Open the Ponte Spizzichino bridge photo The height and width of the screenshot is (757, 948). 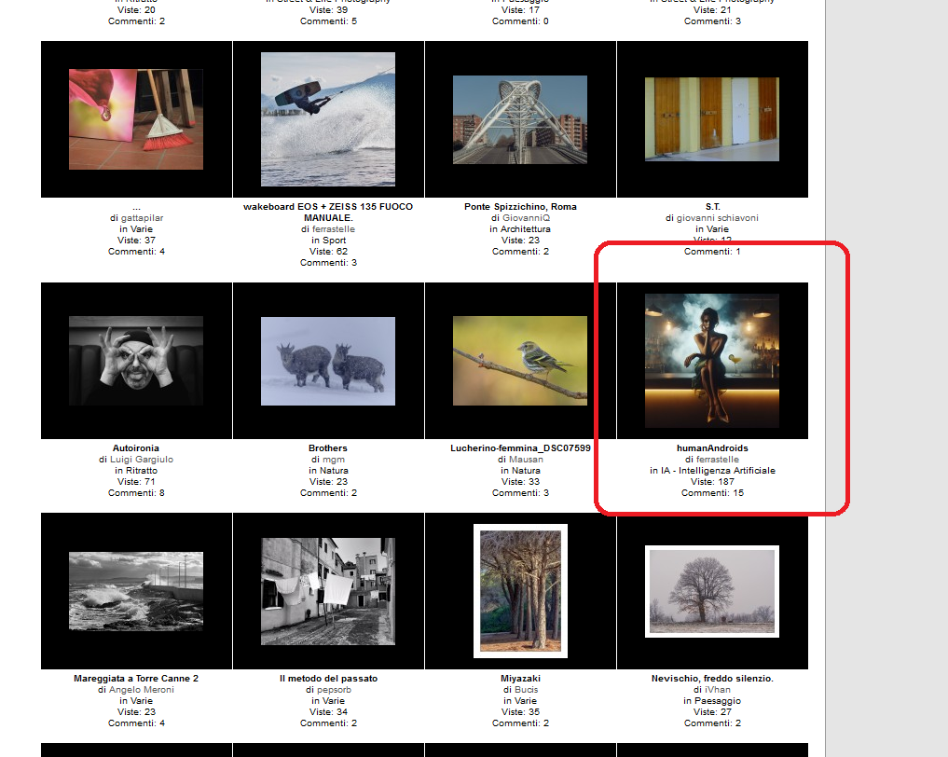[520, 119]
